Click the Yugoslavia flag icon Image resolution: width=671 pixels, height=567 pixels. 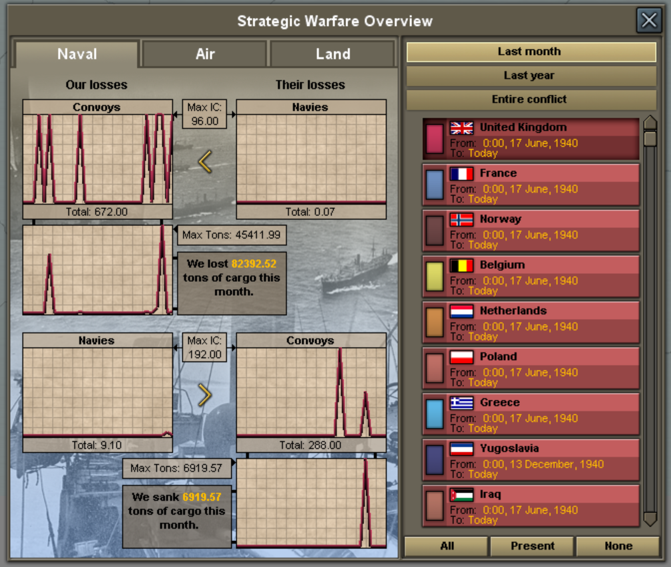(x=461, y=449)
